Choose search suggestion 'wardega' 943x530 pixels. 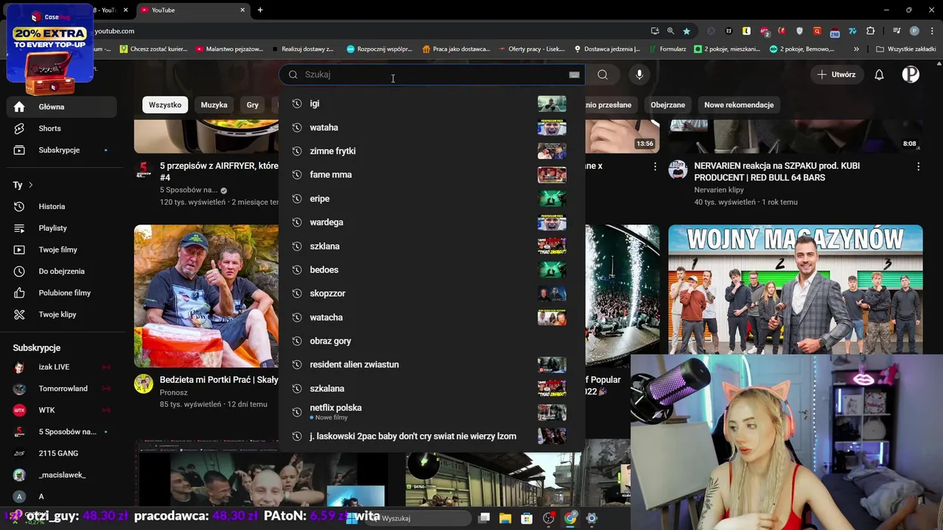432,222
